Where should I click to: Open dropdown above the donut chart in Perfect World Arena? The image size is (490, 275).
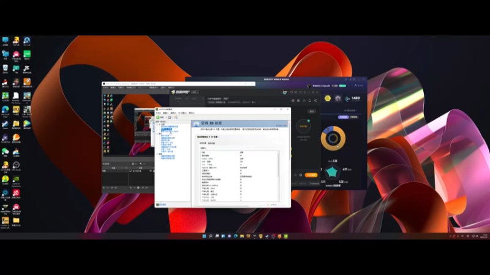(x=350, y=111)
